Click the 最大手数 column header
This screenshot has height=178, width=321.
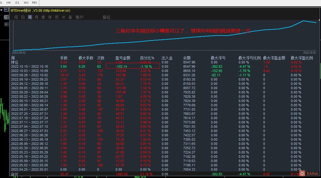tap(86, 58)
